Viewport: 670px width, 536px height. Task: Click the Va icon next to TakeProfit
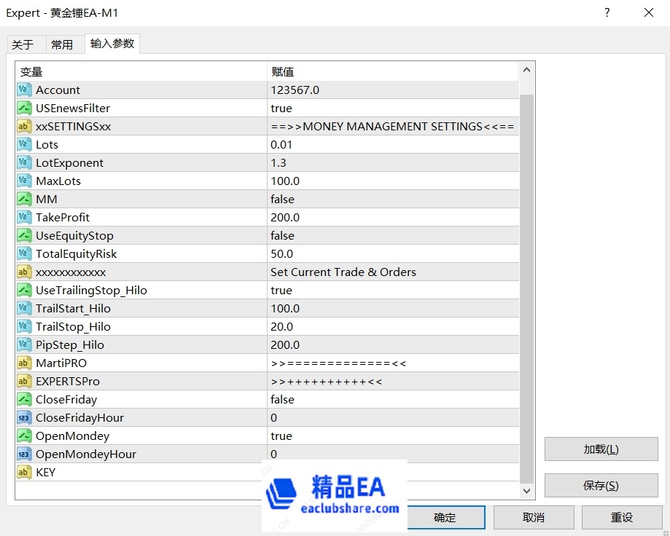coord(23,217)
